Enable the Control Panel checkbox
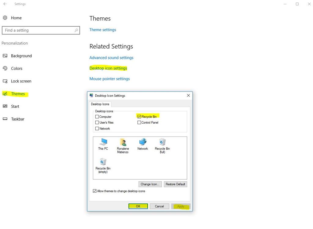The height and width of the screenshot is (229, 313). coord(139,122)
